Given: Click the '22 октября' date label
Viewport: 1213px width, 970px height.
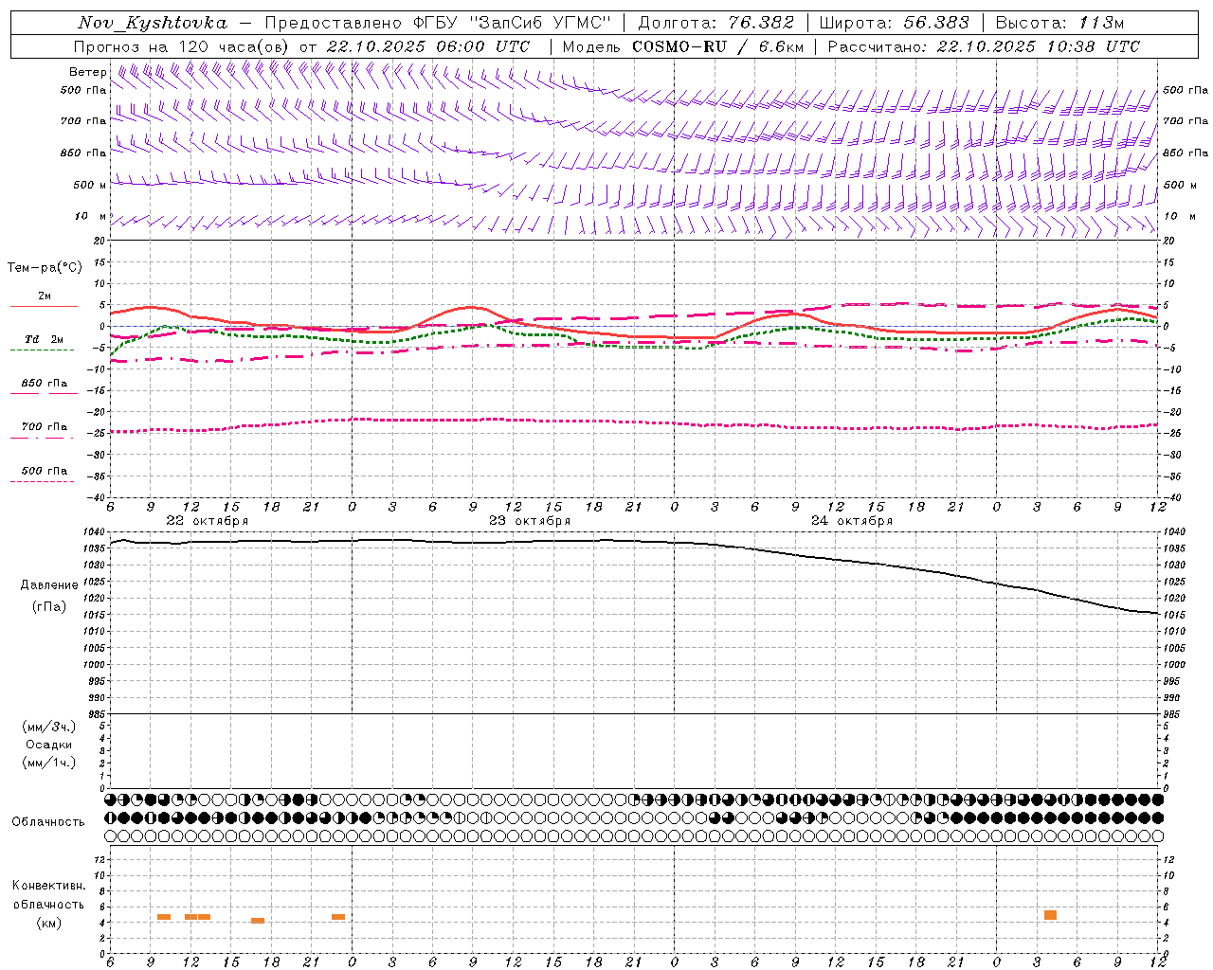Looking at the screenshot, I should point(208,521).
